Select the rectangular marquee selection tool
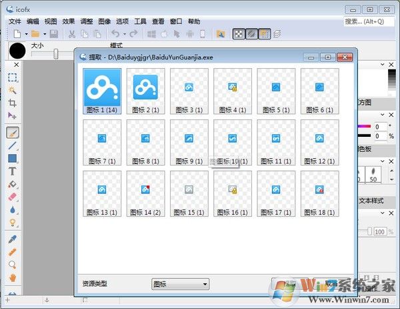The width and height of the screenshot is (400, 309). click(x=12, y=77)
